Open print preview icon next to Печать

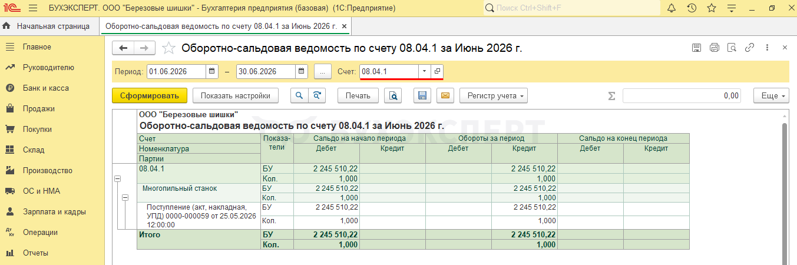(393, 95)
